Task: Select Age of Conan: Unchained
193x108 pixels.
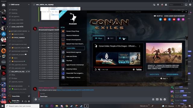Action: coord(73,65)
